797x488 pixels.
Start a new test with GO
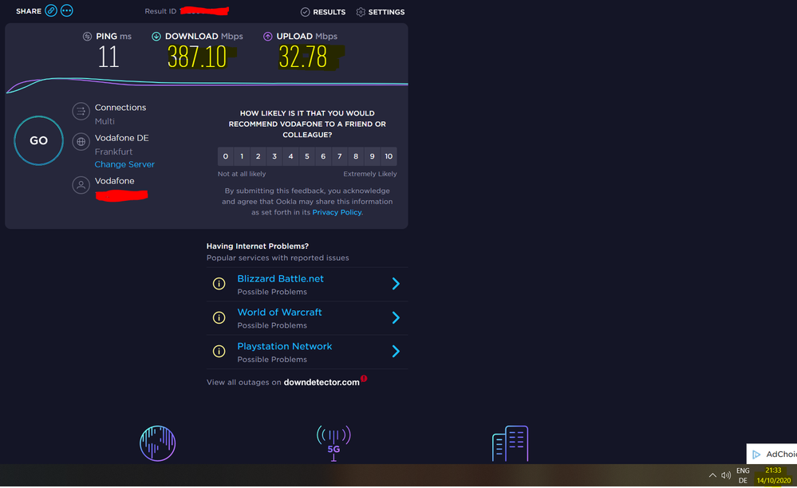pyautogui.click(x=38, y=140)
